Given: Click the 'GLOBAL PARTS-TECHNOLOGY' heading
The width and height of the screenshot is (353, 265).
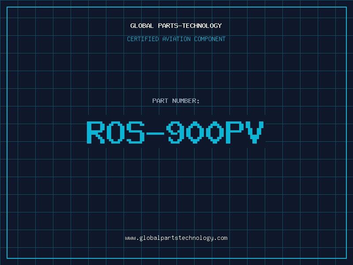Looking at the screenshot, I should 176,26.
